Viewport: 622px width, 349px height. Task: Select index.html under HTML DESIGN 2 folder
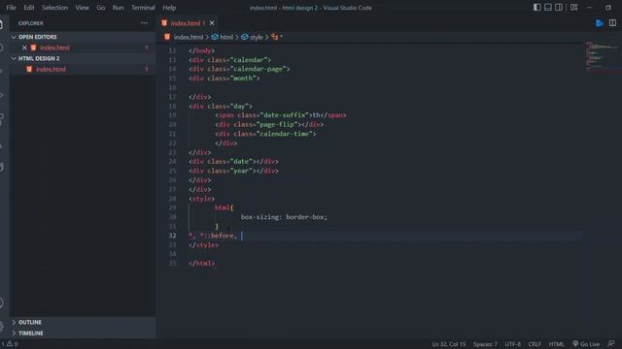coord(51,69)
